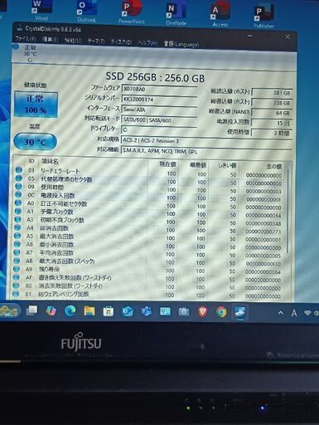Select the A4 総消去回数 row
This screenshot has height=425, width=319.
click(149, 229)
